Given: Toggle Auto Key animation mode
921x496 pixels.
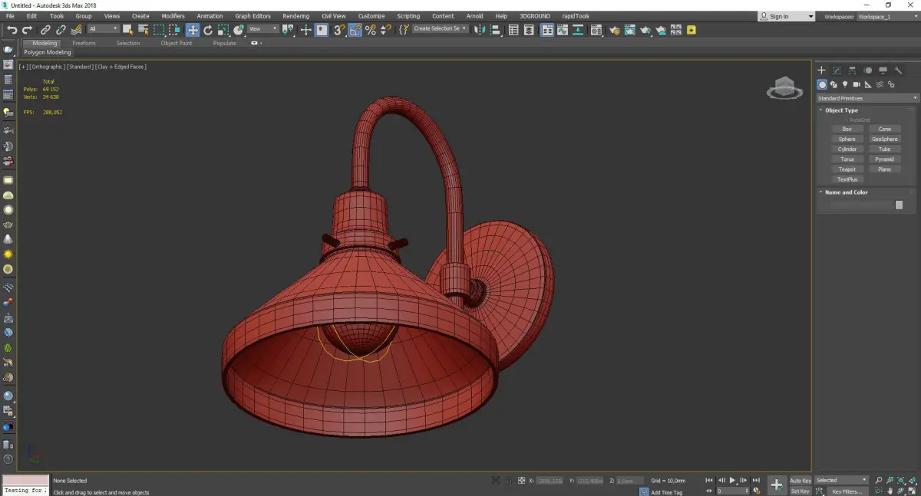Looking at the screenshot, I should point(801,481).
